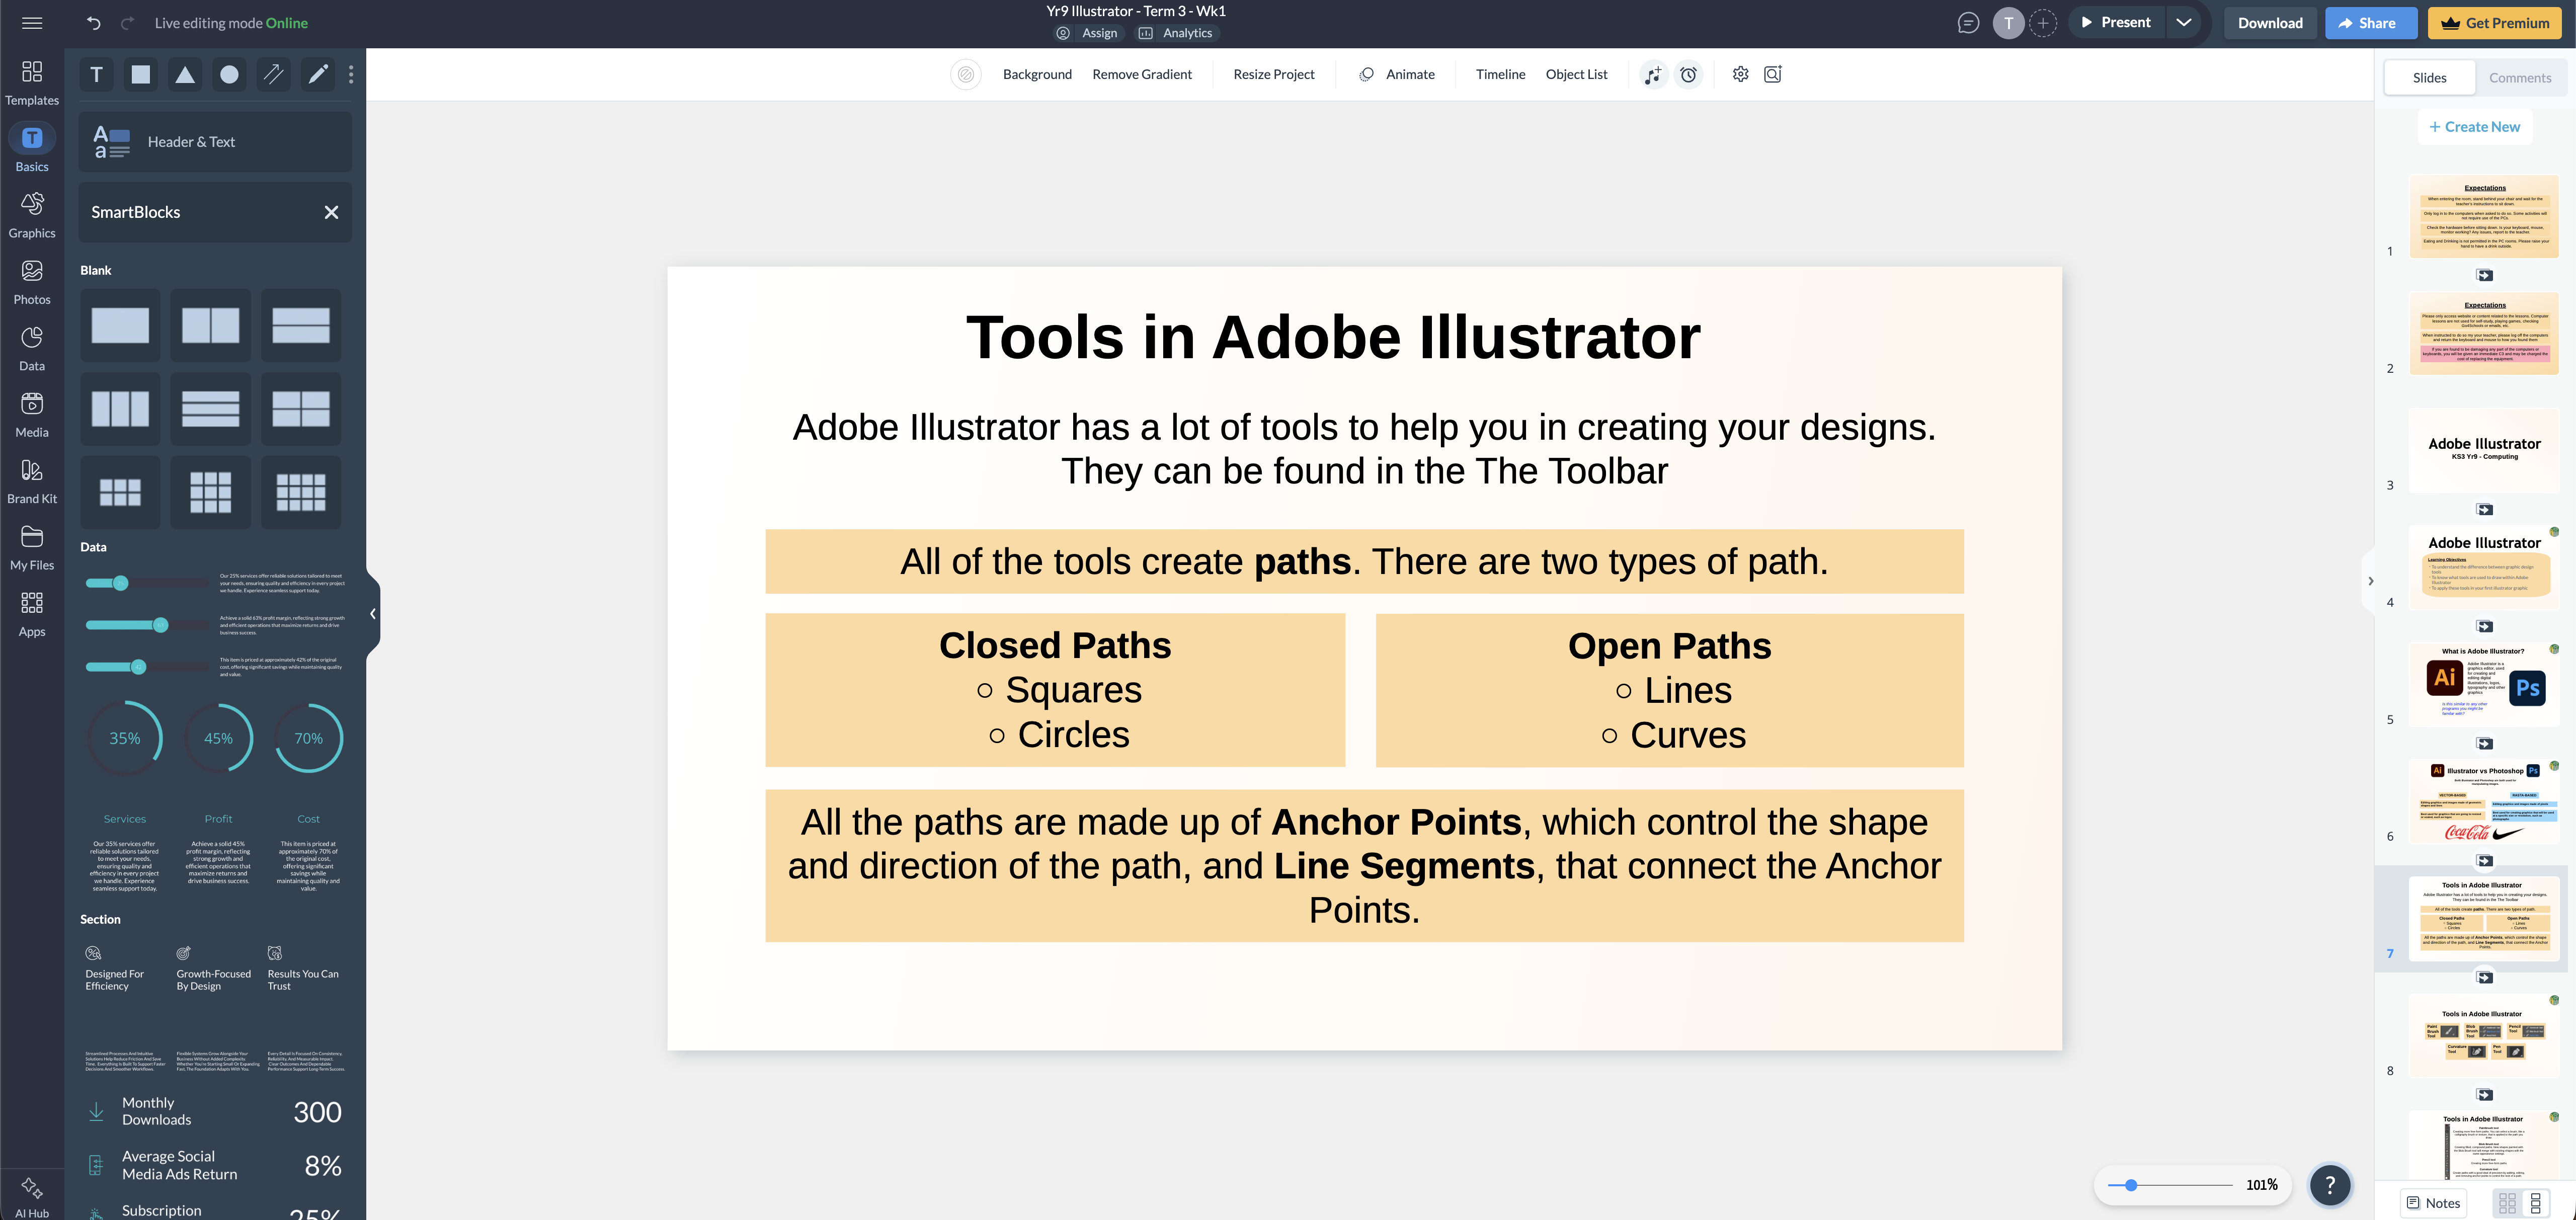Open slide 3 Adobe Illustrator title thumbnail
The width and height of the screenshot is (2576, 1220).
coord(2484,450)
